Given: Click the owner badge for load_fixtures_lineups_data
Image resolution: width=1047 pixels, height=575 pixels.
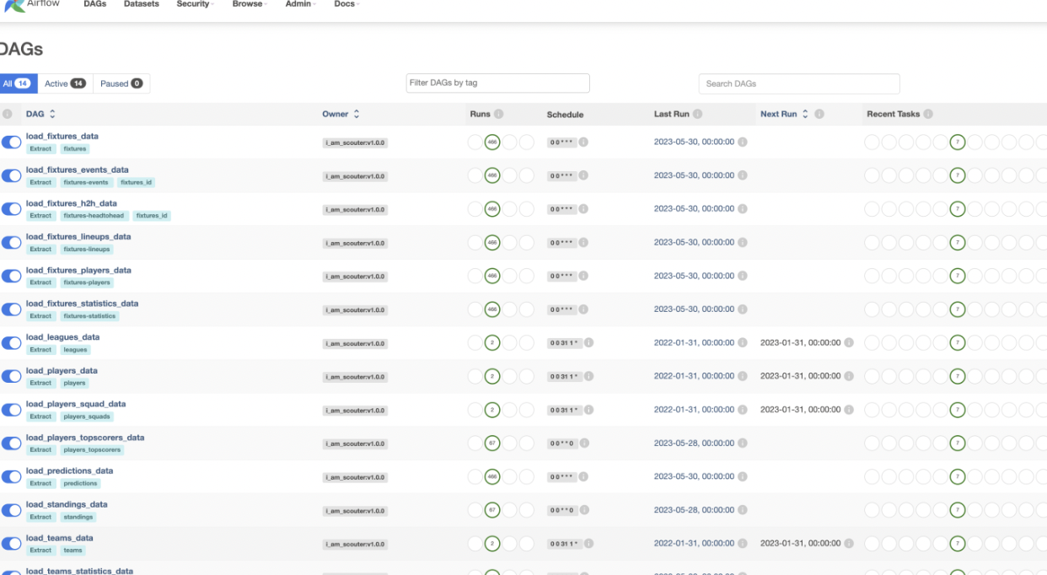Looking at the screenshot, I should coord(355,243).
